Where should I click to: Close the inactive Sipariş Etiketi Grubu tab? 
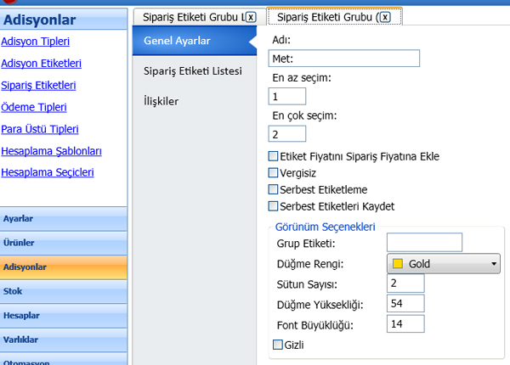[x=250, y=16]
